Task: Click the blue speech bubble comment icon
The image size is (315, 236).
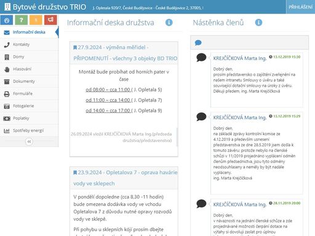Action: [198, 42]
